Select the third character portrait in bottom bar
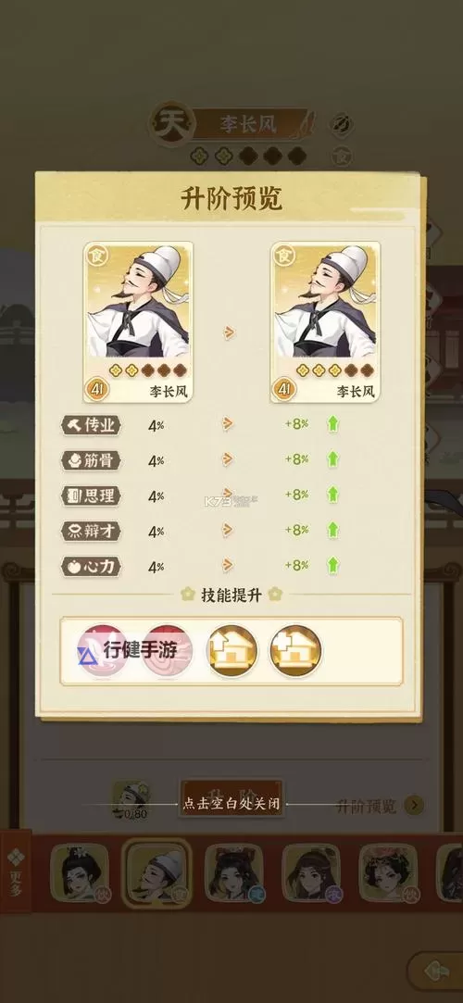 click(234, 873)
